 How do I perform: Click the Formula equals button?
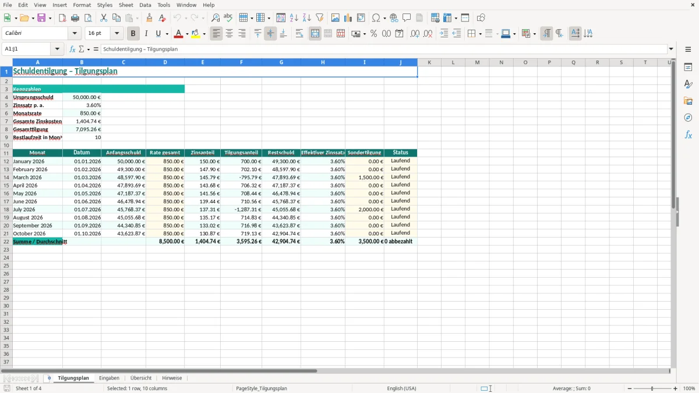pos(96,49)
